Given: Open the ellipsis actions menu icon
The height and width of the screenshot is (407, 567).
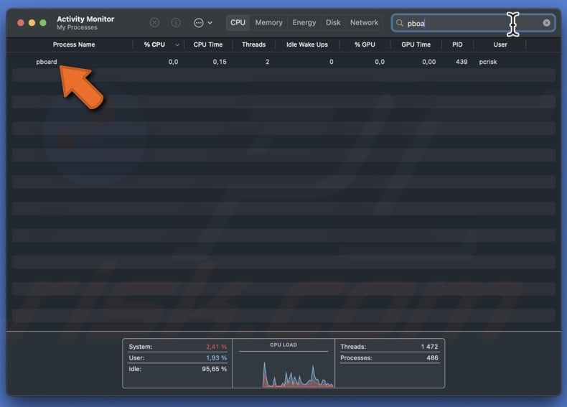Looking at the screenshot, I should click(199, 23).
